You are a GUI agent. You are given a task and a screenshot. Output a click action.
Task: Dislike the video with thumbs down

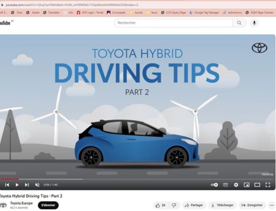[x=174, y=205]
